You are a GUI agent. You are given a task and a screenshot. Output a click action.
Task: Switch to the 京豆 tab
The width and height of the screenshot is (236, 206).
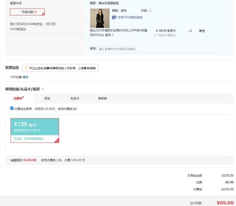47,99
